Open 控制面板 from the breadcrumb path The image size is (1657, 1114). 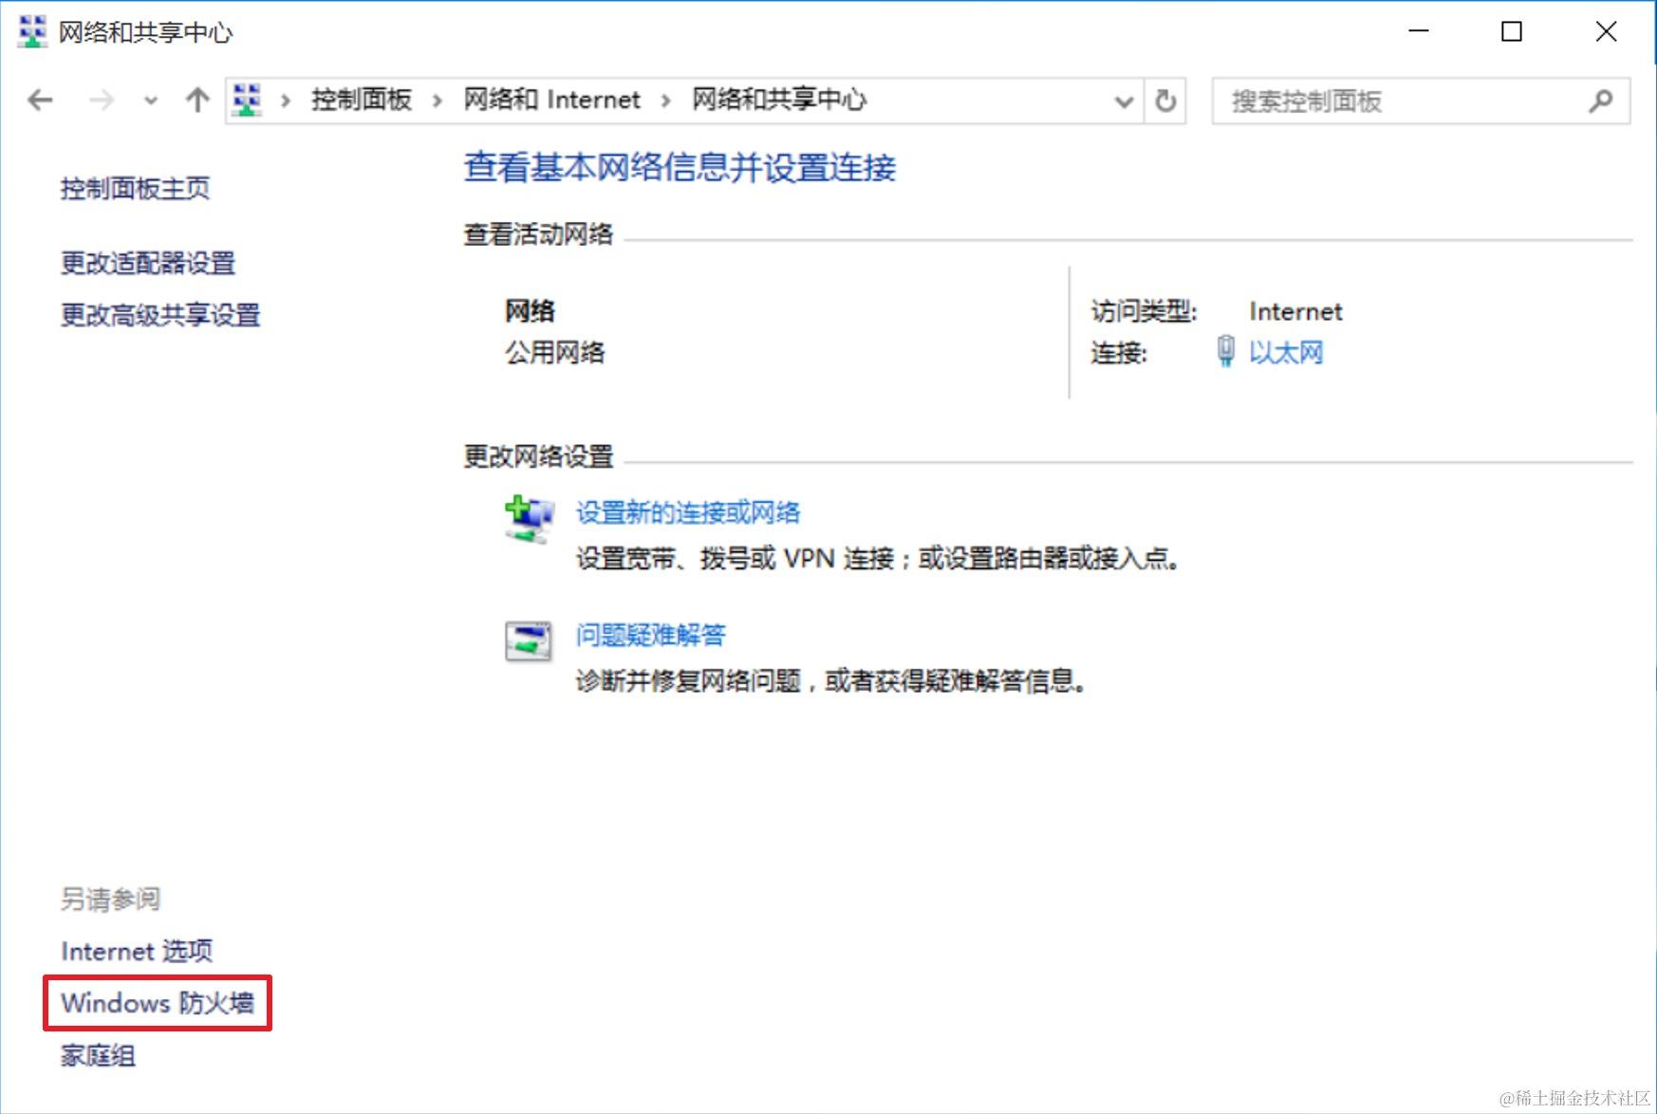(x=361, y=100)
